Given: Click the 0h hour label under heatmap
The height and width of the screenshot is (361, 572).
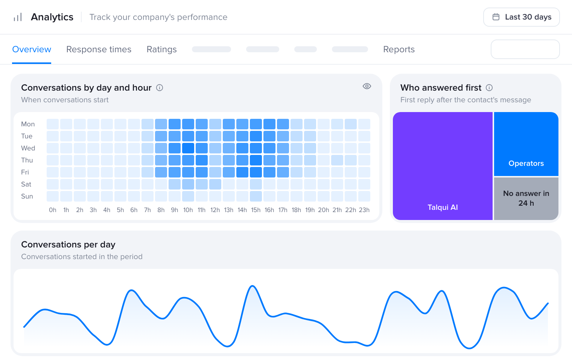Looking at the screenshot, I should pos(53,210).
